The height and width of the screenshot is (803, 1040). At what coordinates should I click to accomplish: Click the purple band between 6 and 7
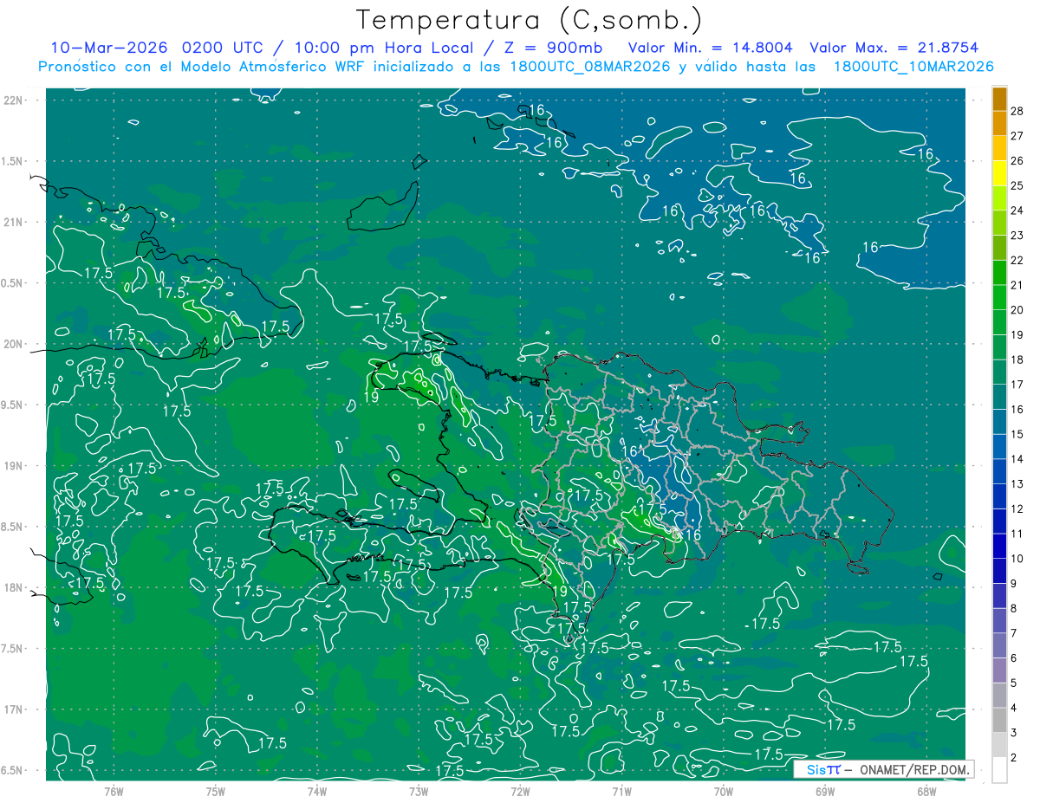pyautogui.click(x=999, y=645)
